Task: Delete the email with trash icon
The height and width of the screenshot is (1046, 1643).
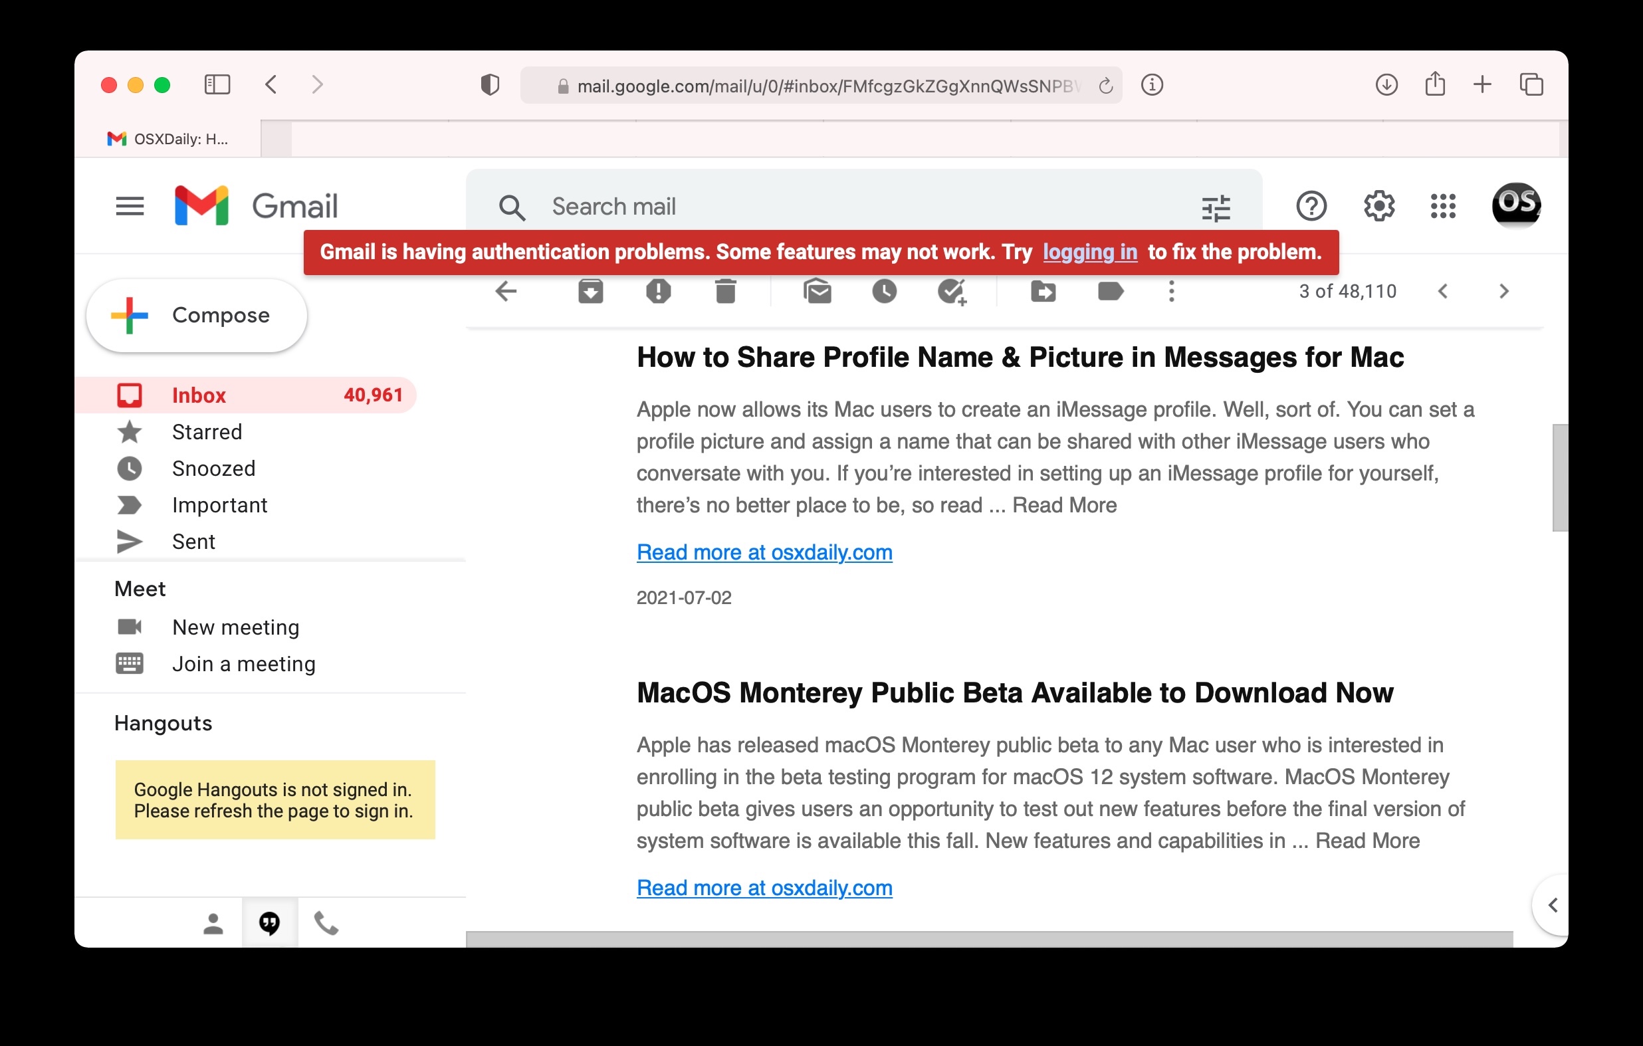Action: coord(725,292)
